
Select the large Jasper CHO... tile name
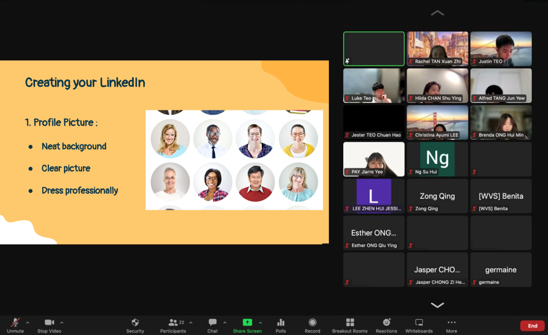tap(437, 270)
